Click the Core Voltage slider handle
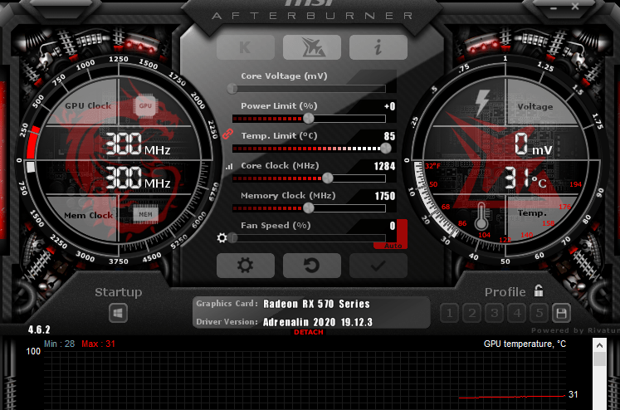Viewport: 620px width, 410px height. click(232, 89)
